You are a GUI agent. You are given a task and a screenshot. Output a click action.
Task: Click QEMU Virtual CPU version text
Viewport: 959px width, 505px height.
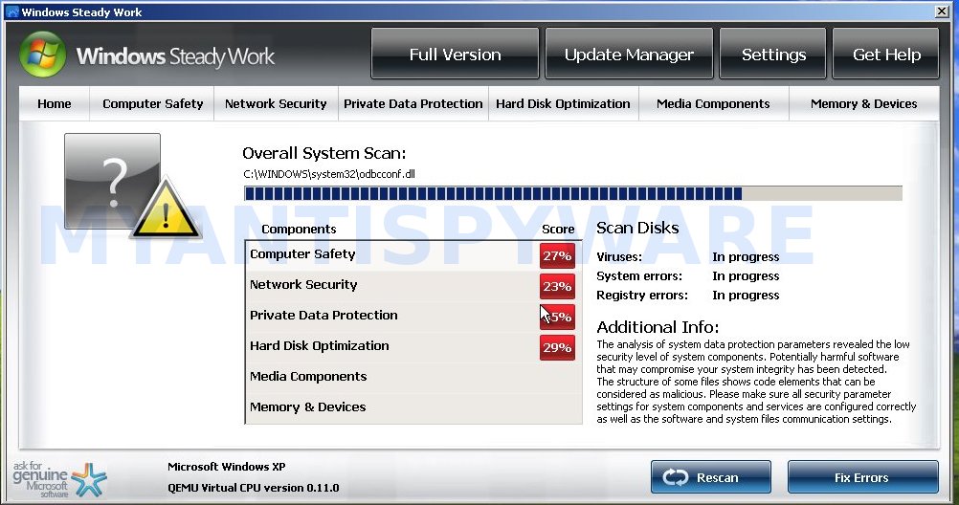point(254,487)
